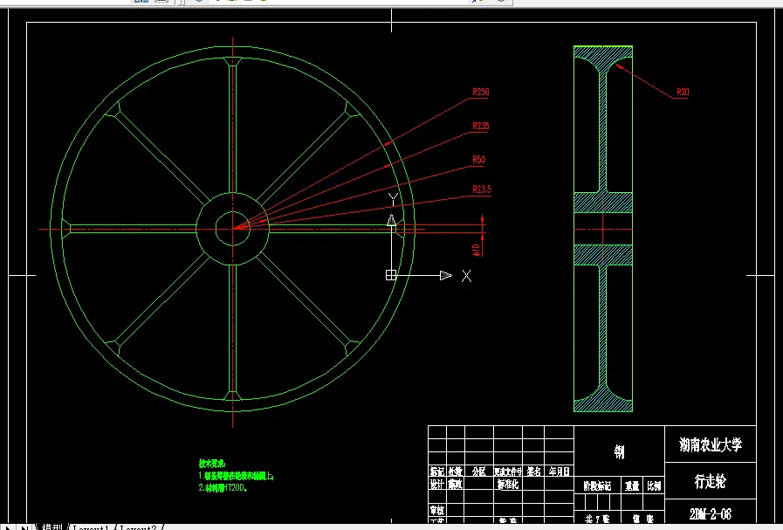Click the 审核 cell in title block
The image size is (783, 530).
[x=437, y=510]
